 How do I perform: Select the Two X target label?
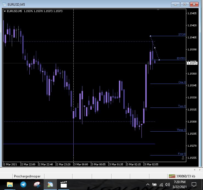182,106
